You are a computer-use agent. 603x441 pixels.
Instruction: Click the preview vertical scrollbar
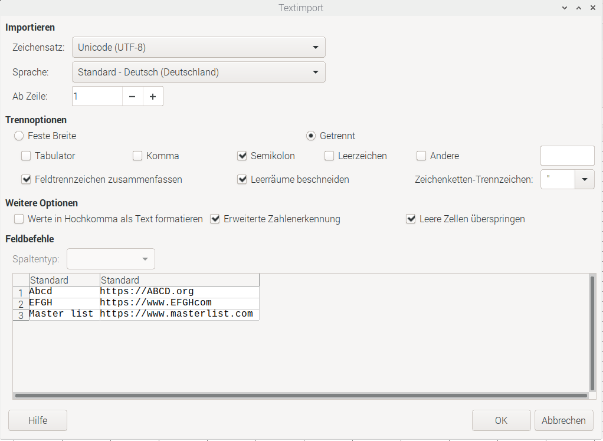592,332
